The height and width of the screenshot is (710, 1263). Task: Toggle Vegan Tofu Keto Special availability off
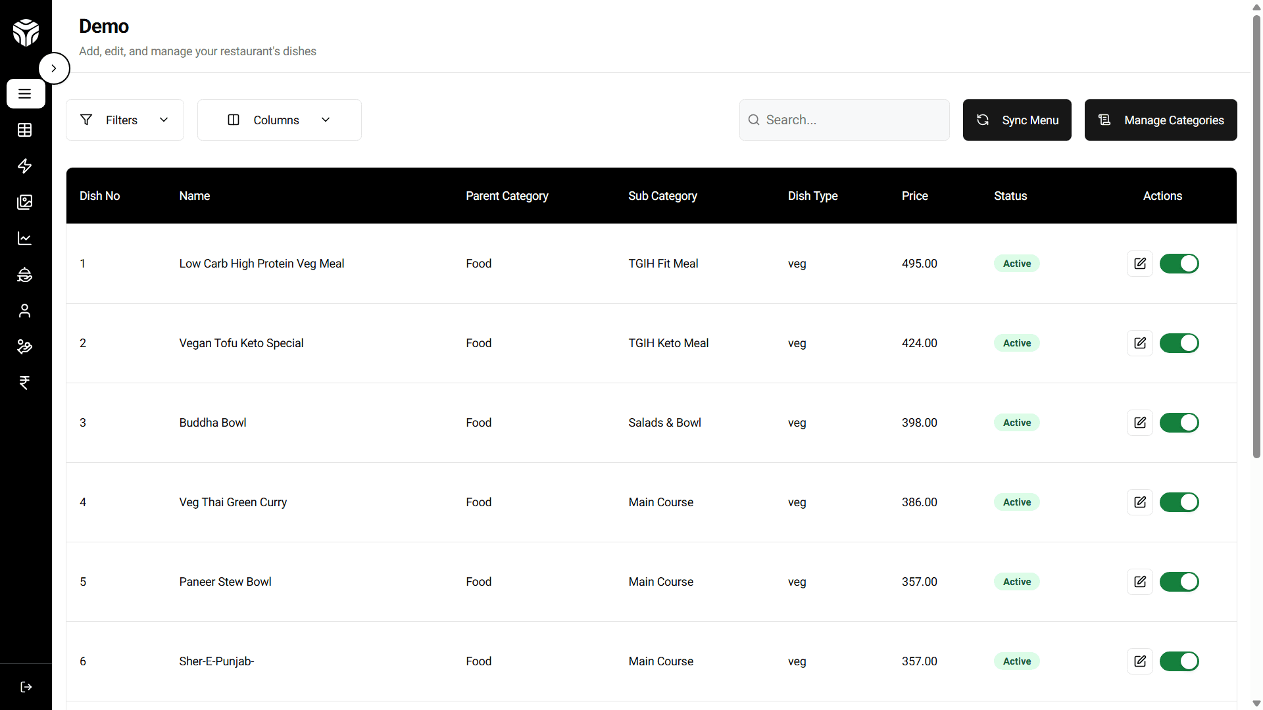(x=1179, y=343)
